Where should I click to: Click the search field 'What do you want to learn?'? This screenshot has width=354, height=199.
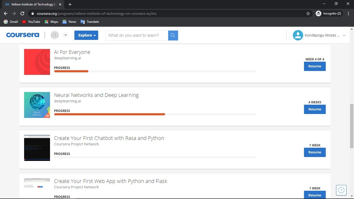(137, 35)
